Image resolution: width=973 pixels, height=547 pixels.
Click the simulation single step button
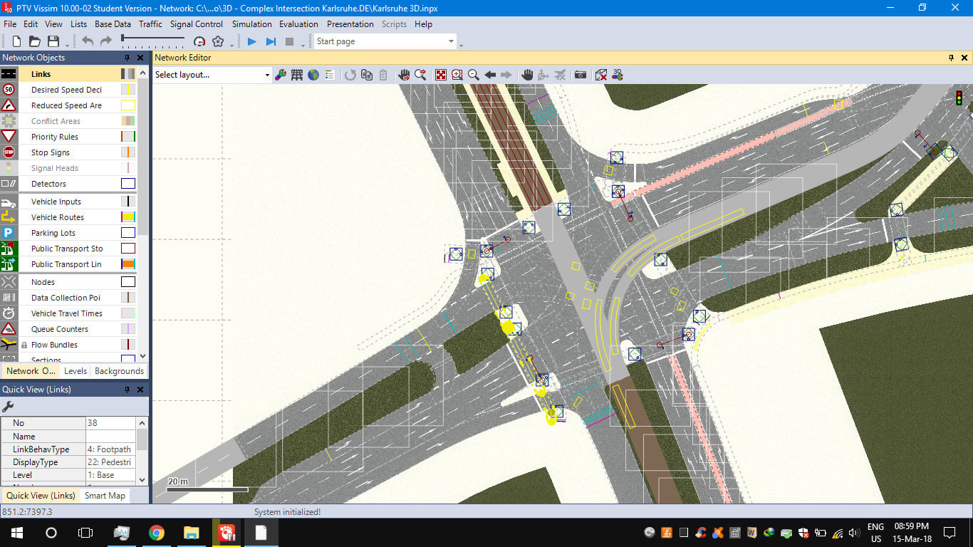(271, 42)
